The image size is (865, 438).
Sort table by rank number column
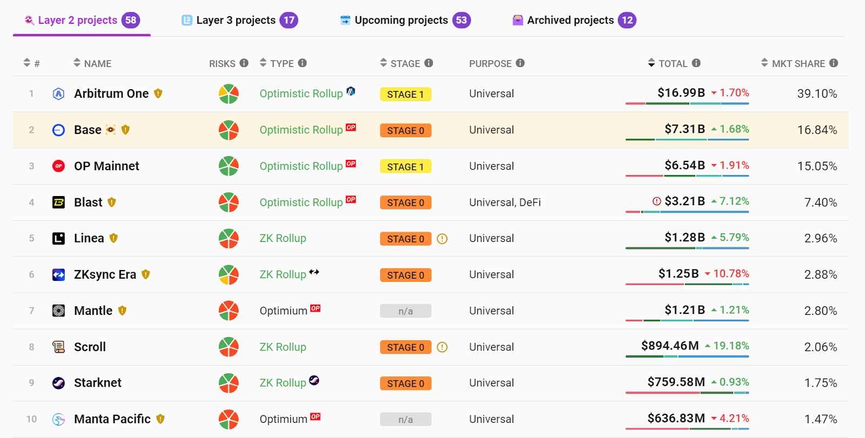pos(31,63)
